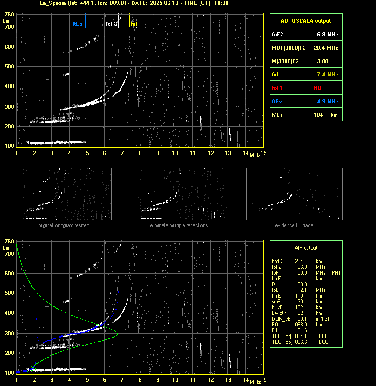Click the 'D1' label in AIP output
Screen dimensions: 376x386
point(275,284)
